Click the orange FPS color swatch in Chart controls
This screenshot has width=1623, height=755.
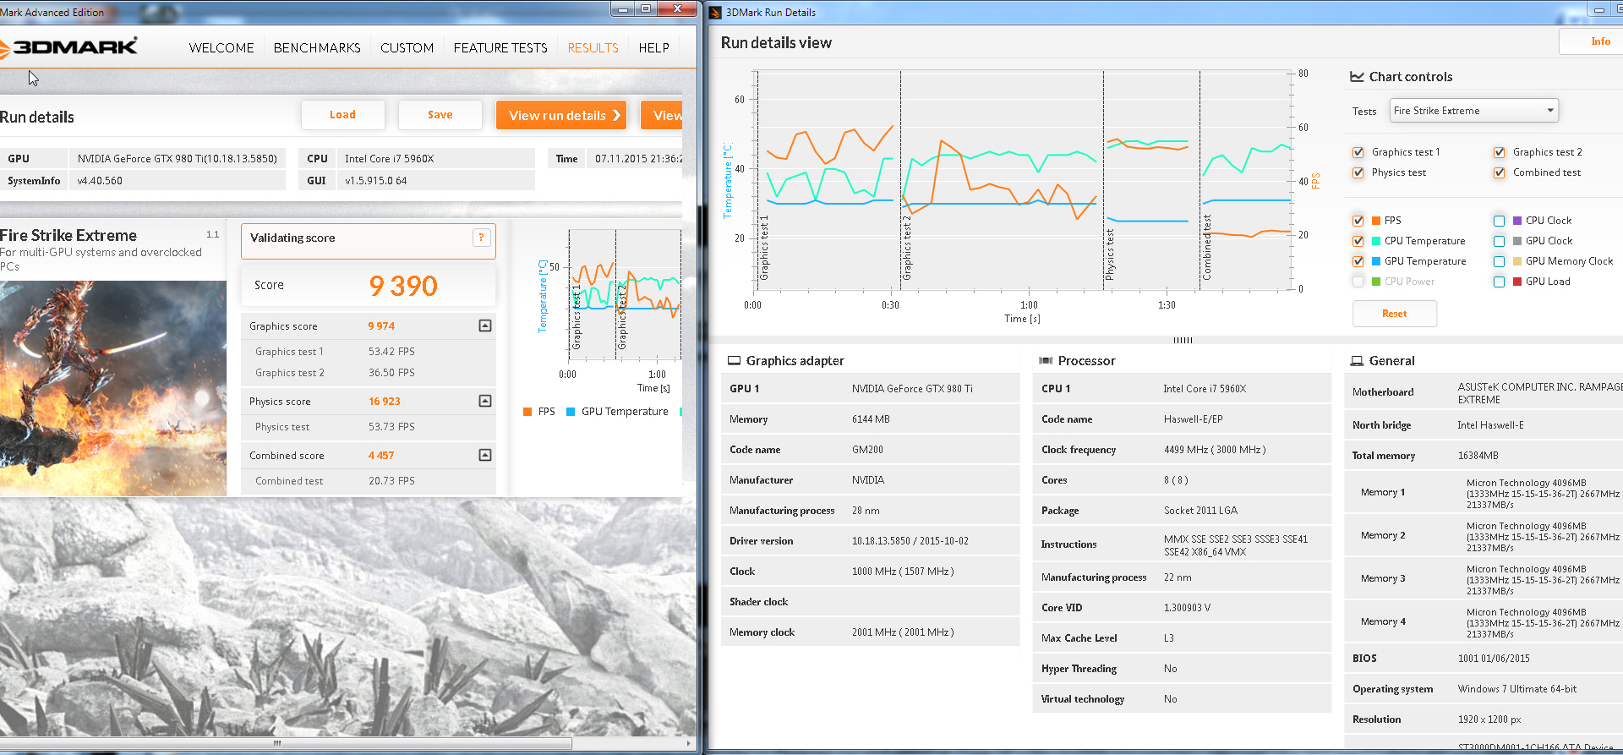point(1376,221)
